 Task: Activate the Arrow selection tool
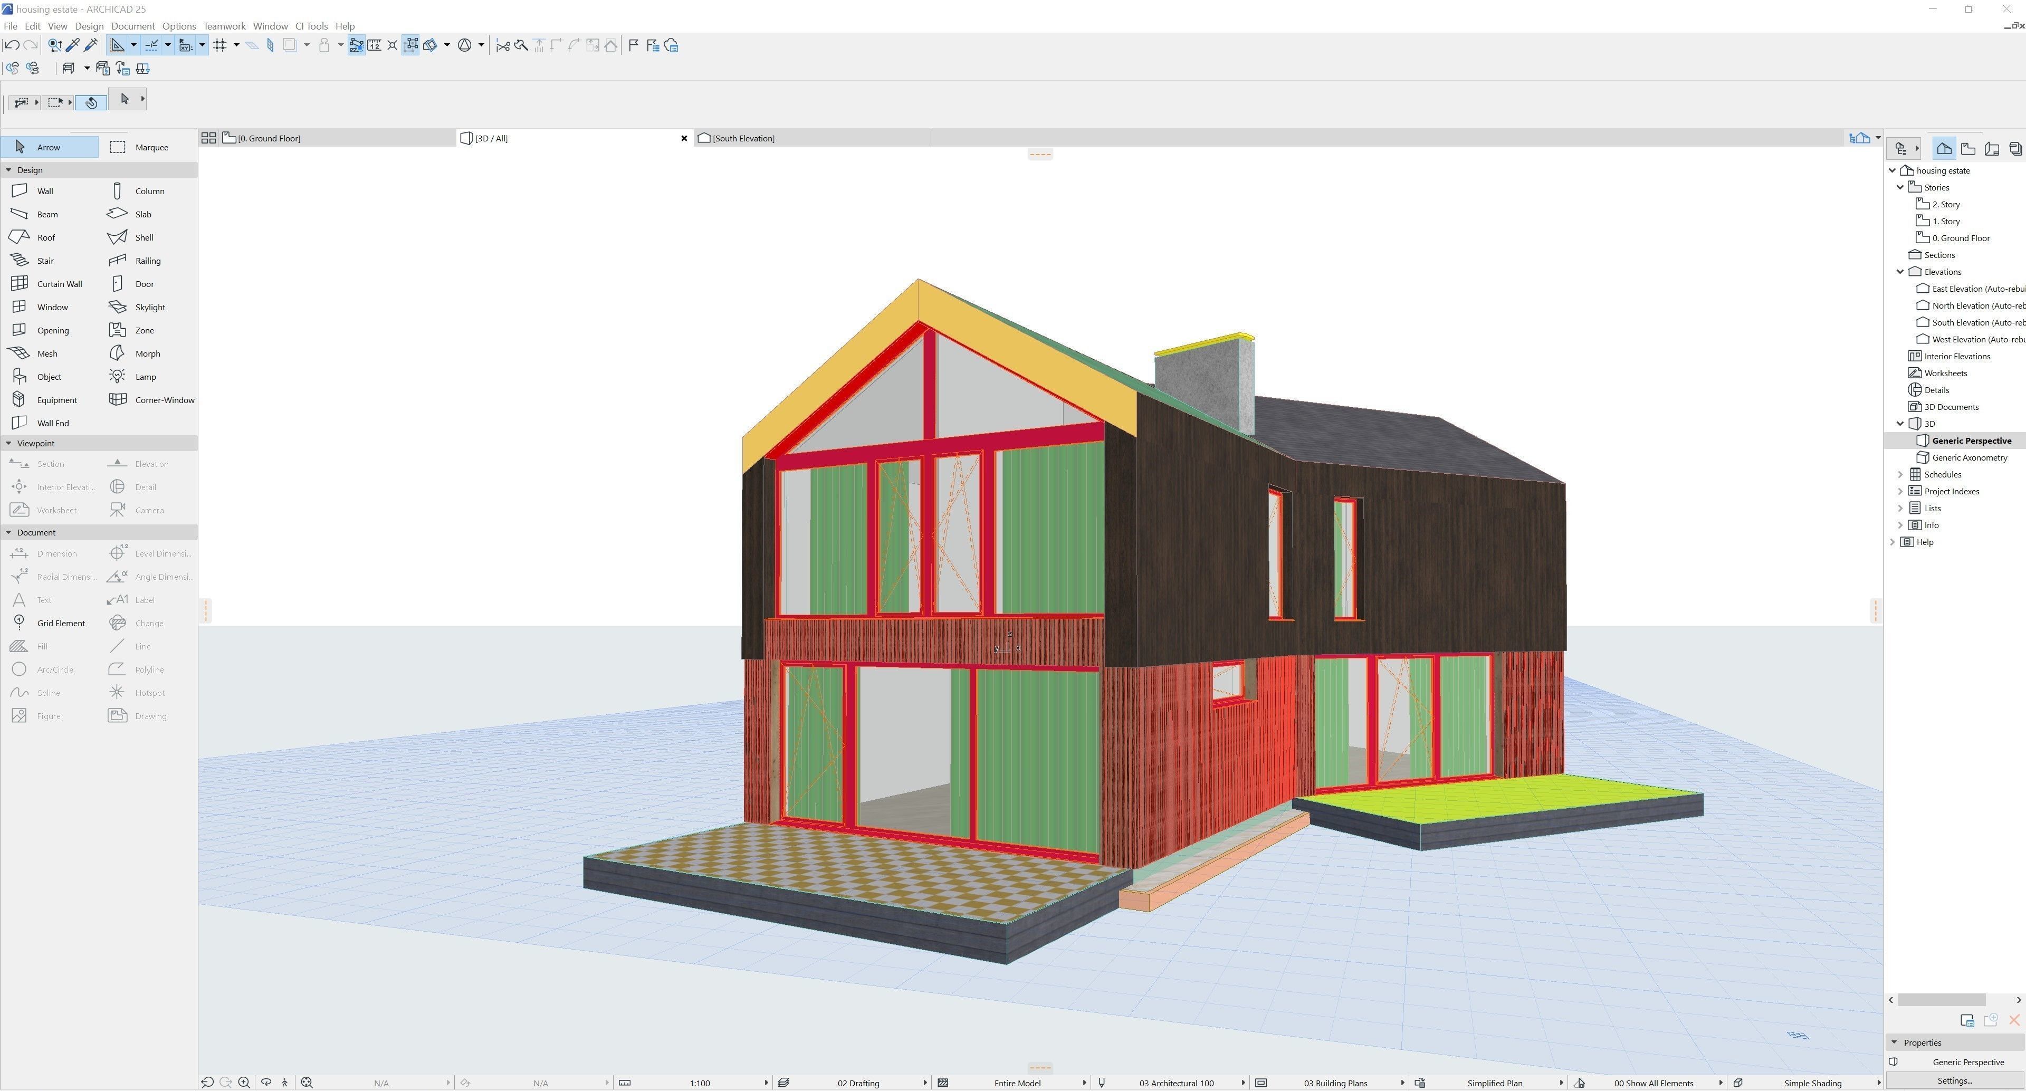coord(50,147)
